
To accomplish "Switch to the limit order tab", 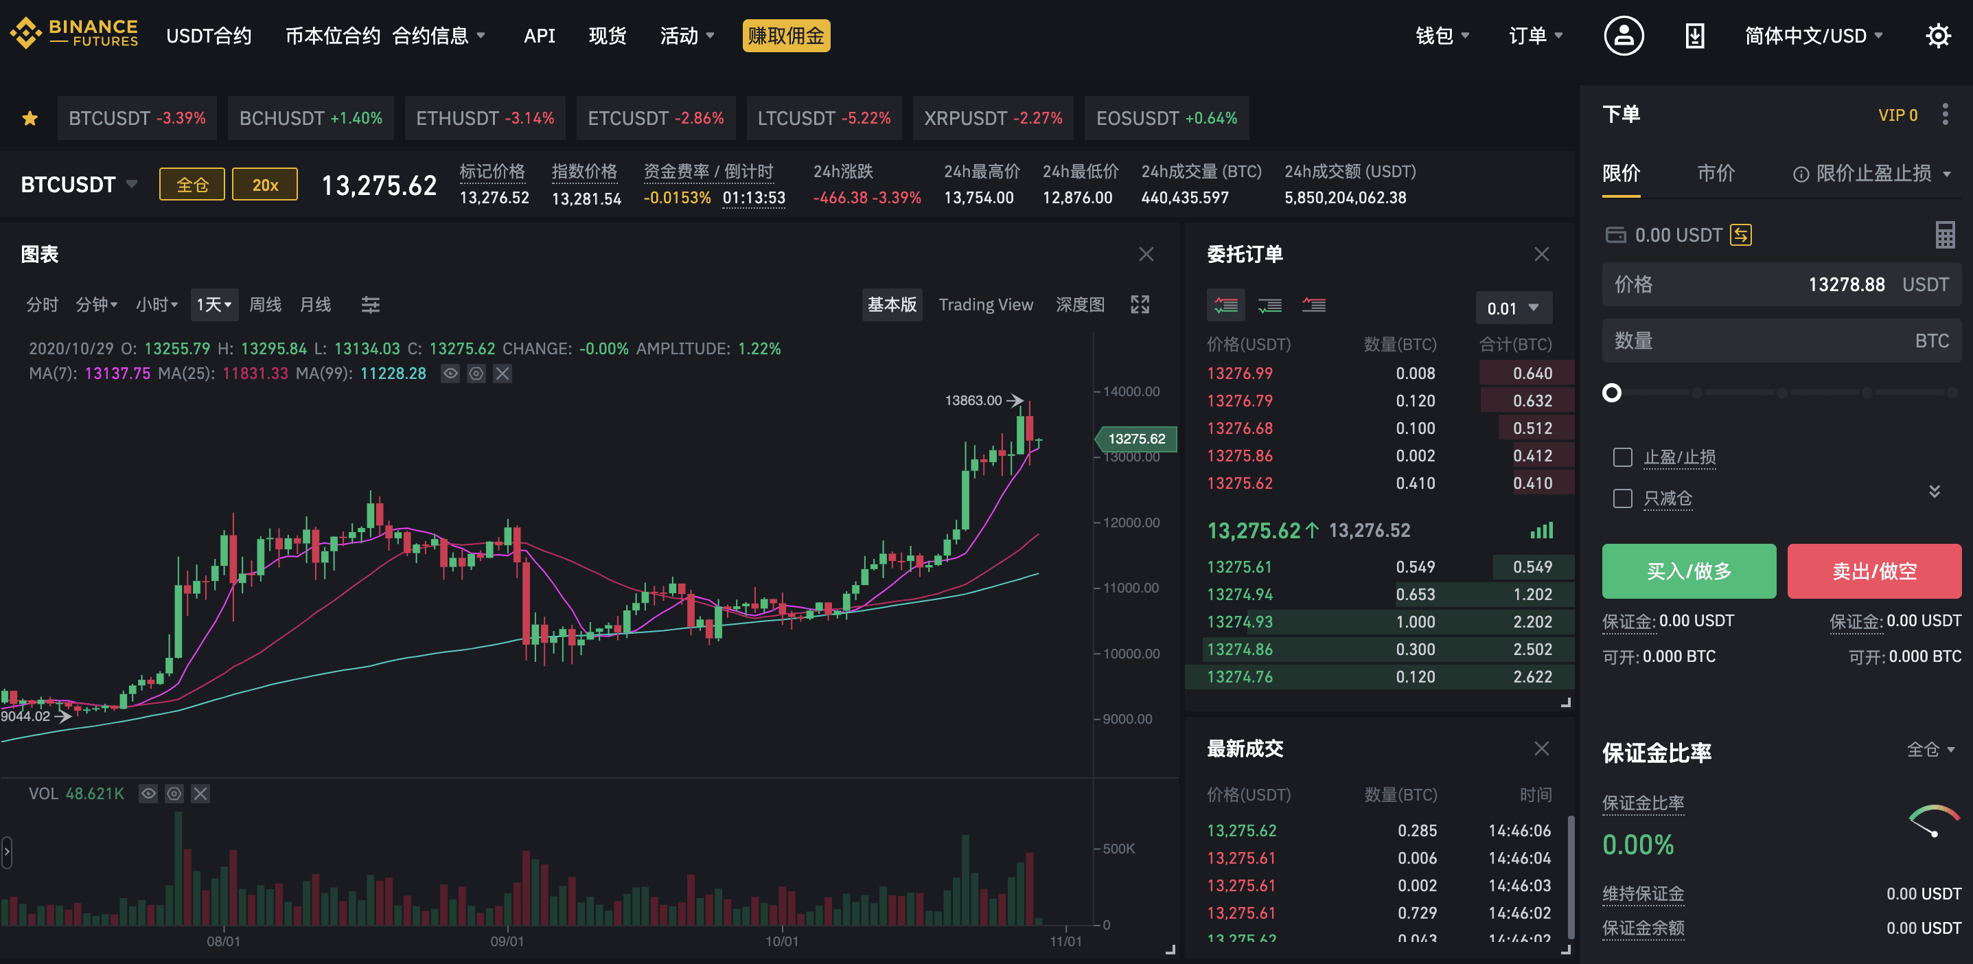I will (x=1621, y=174).
